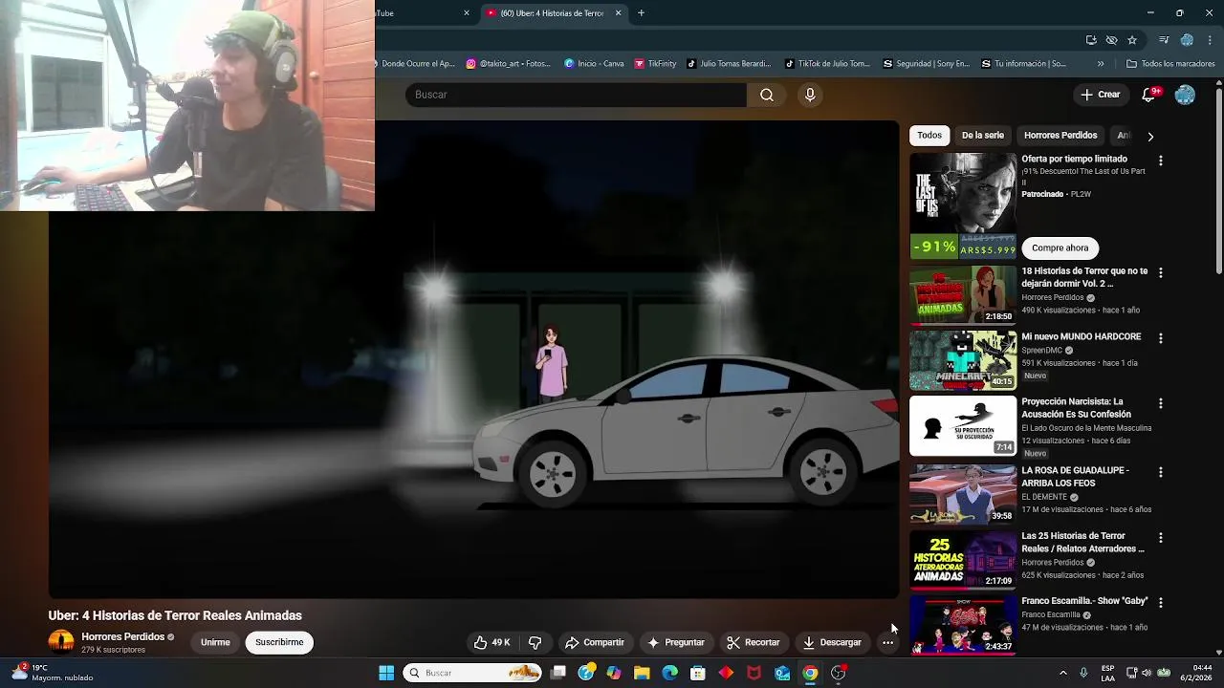Click 'Descargar' button

pyautogui.click(x=833, y=642)
